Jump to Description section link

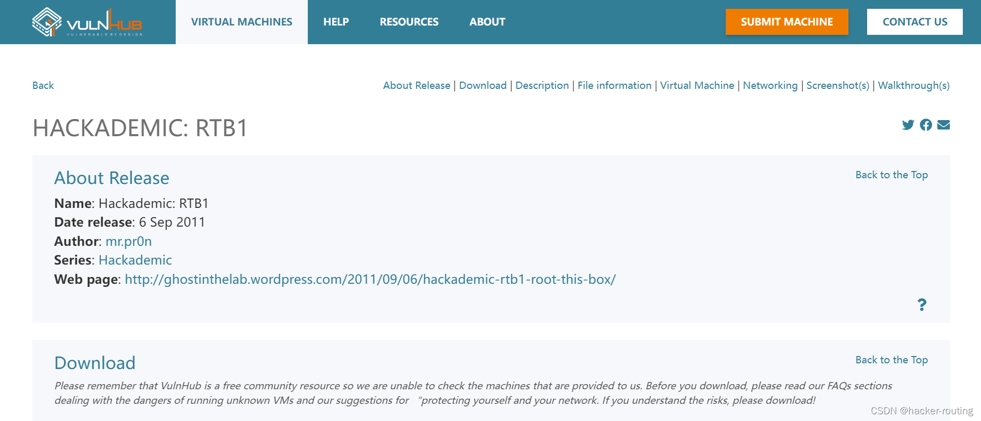pos(542,85)
